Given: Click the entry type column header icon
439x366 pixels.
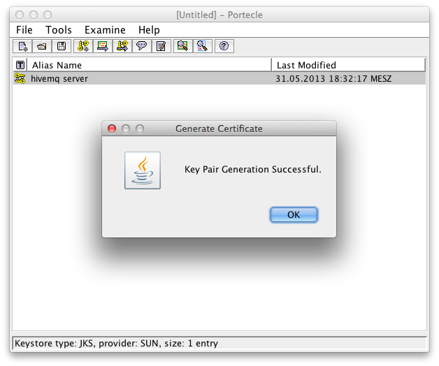Looking at the screenshot, I should 20,65.
